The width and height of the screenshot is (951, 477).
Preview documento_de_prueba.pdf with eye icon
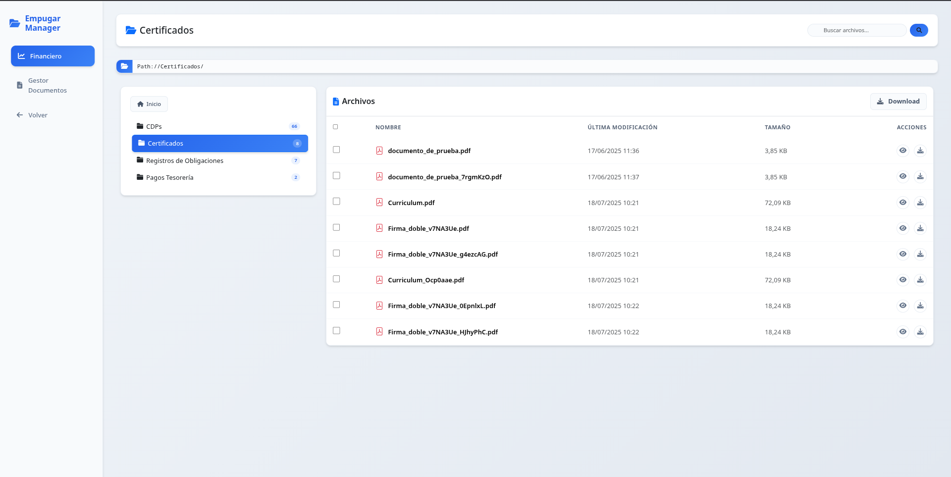pyautogui.click(x=903, y=151)
